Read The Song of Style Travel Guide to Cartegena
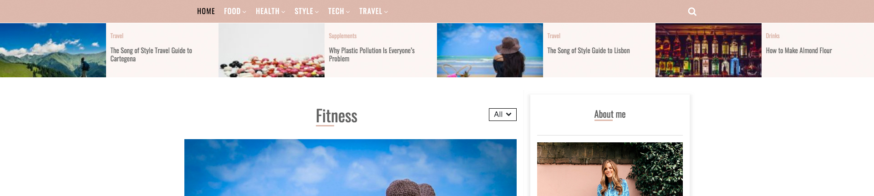Image resolution: width=874 pixels, height=196 pixels. (151, 55)
